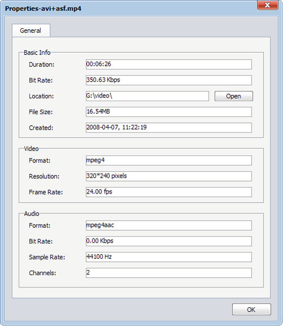Click the Sample Rate field 44100 Hz

[169, 257]
